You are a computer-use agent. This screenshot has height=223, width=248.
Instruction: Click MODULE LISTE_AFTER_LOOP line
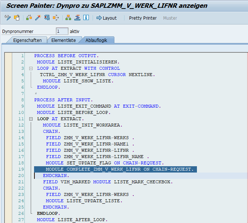click(72, 220)
